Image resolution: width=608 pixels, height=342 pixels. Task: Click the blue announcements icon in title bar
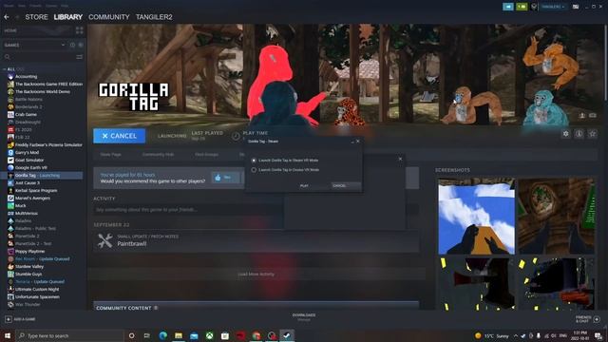pyautogui.click(x=508, y=7)
